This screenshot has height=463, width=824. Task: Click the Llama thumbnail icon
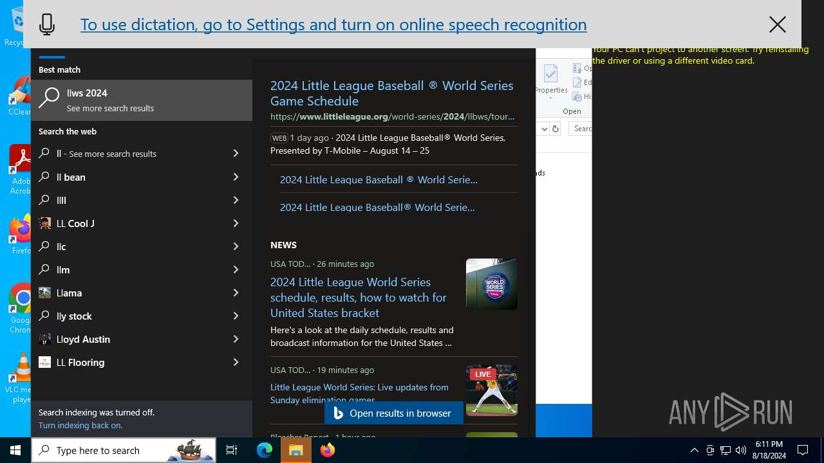[x=44, y=293]
